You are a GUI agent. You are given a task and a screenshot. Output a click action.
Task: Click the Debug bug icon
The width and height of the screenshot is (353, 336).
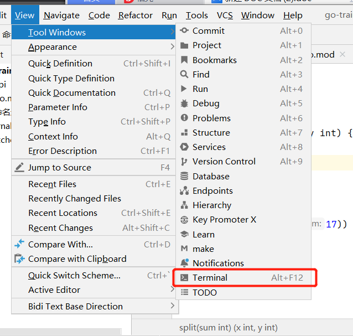(184, 104)
